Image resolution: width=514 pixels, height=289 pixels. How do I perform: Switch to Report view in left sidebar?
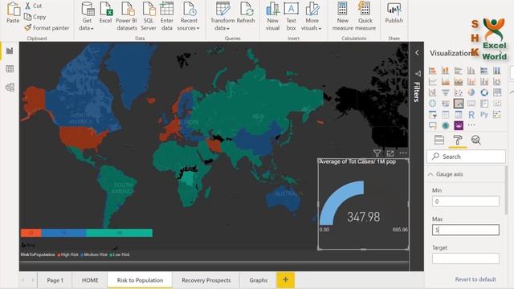click(10, 51)
